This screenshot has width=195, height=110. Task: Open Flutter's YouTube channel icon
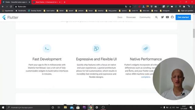(167, 17)
